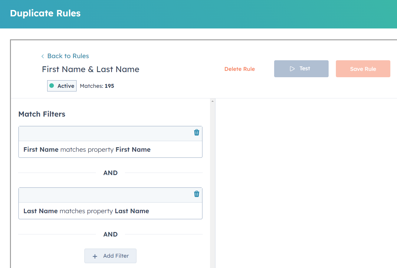Click the plus icon beside Add Filter
397x268 pixels.
95,256
